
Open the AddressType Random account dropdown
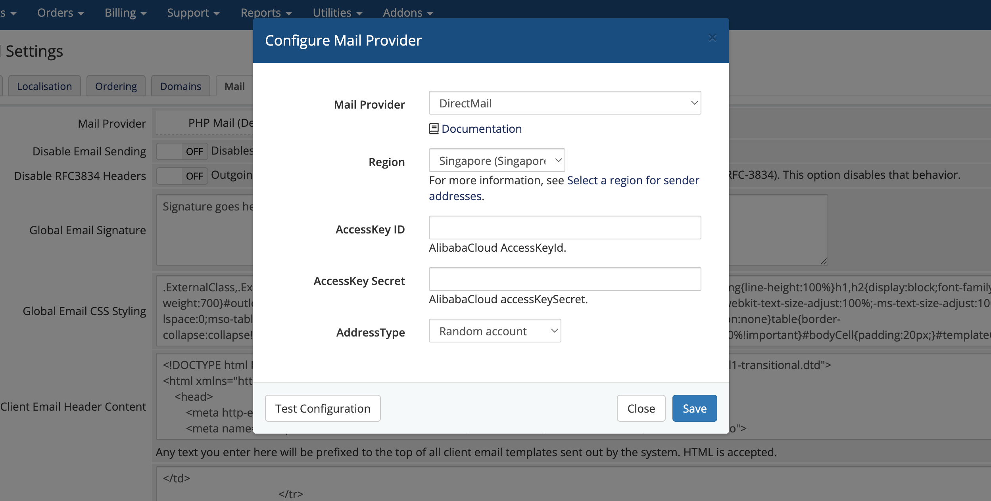pos(495,331)
